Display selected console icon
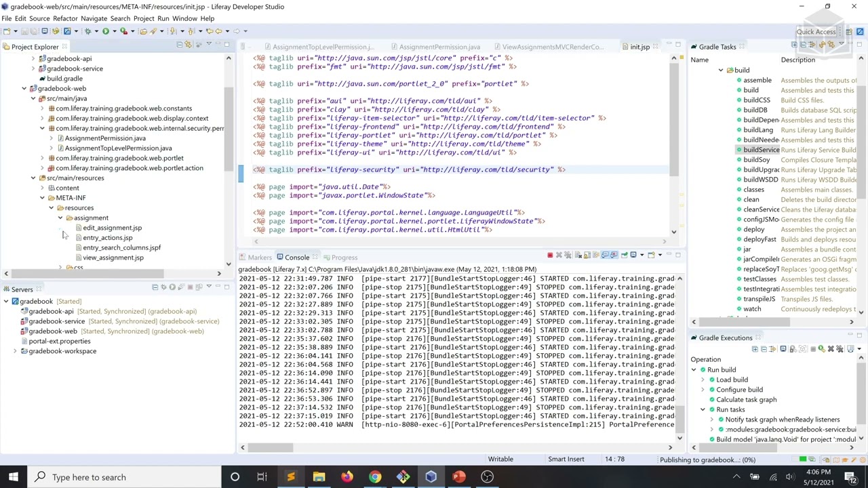The height and width of the screenshot is (488, 868). click(x=633, y=256)
